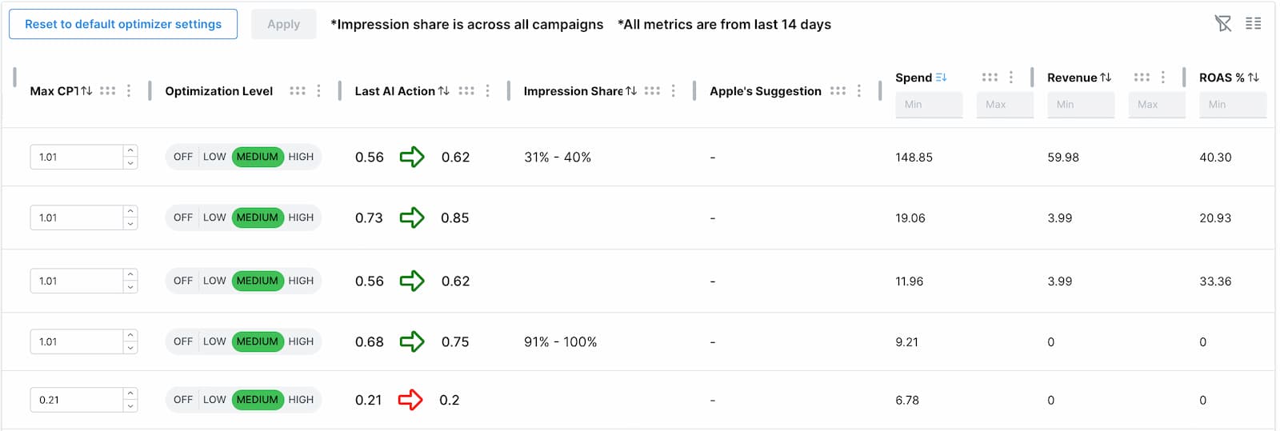This screenshot has width=1280, height=431.
Task: Click the clear filters icon at top right
Action: tap(1222, 24)
